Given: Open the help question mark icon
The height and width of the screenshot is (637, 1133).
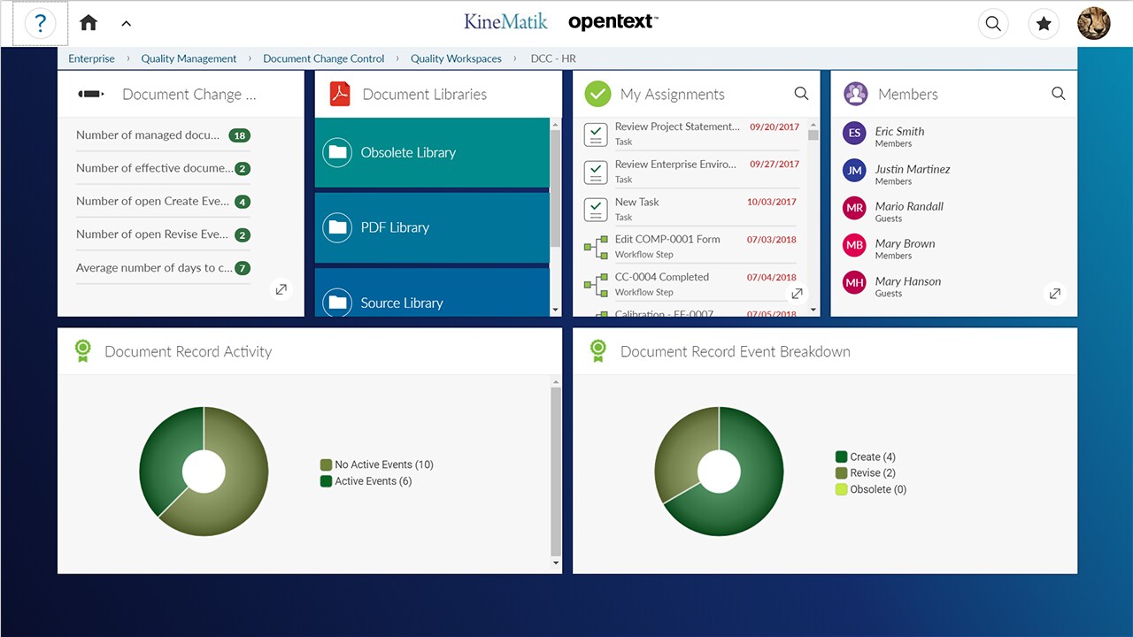Looking at the screenshot, I should [40, 24].
